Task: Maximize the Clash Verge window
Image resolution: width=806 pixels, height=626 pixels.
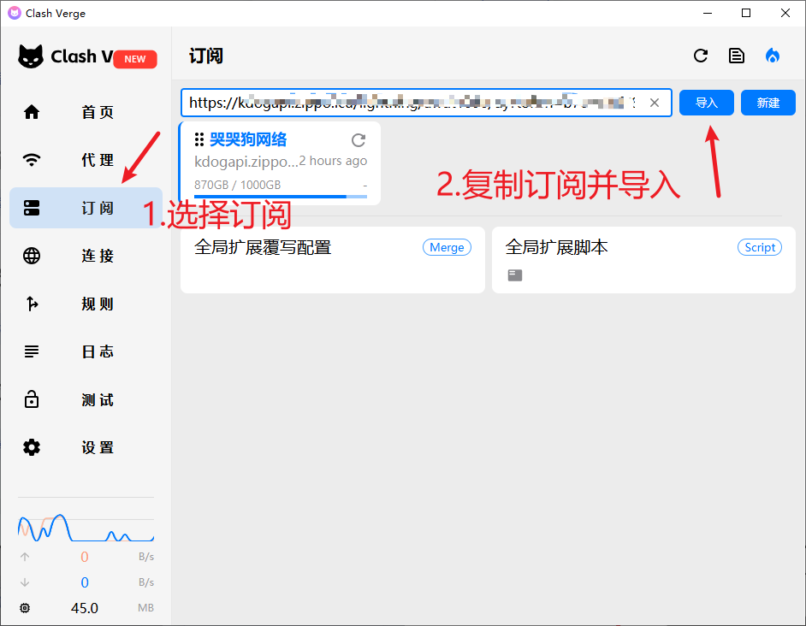Action: coord(746,13)
